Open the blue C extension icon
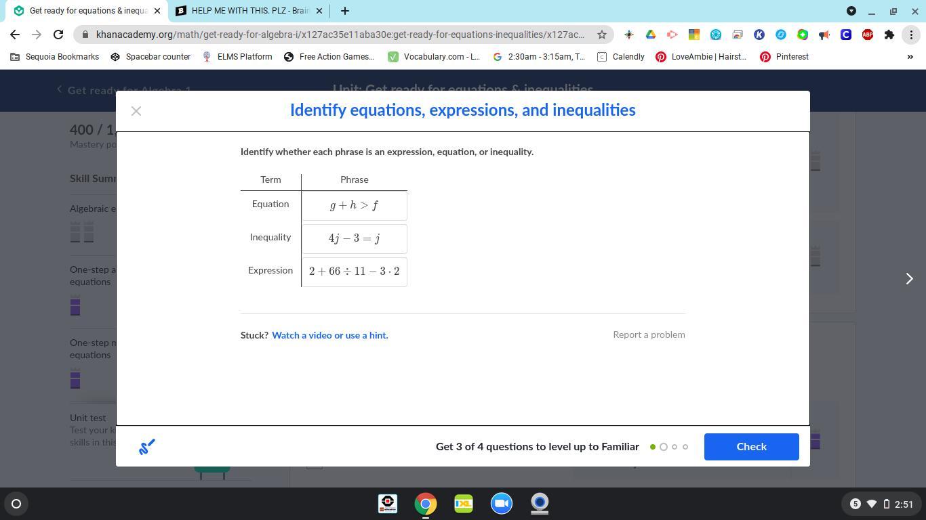Viewport: 926px width, 520px height. (x=845, y=35)
